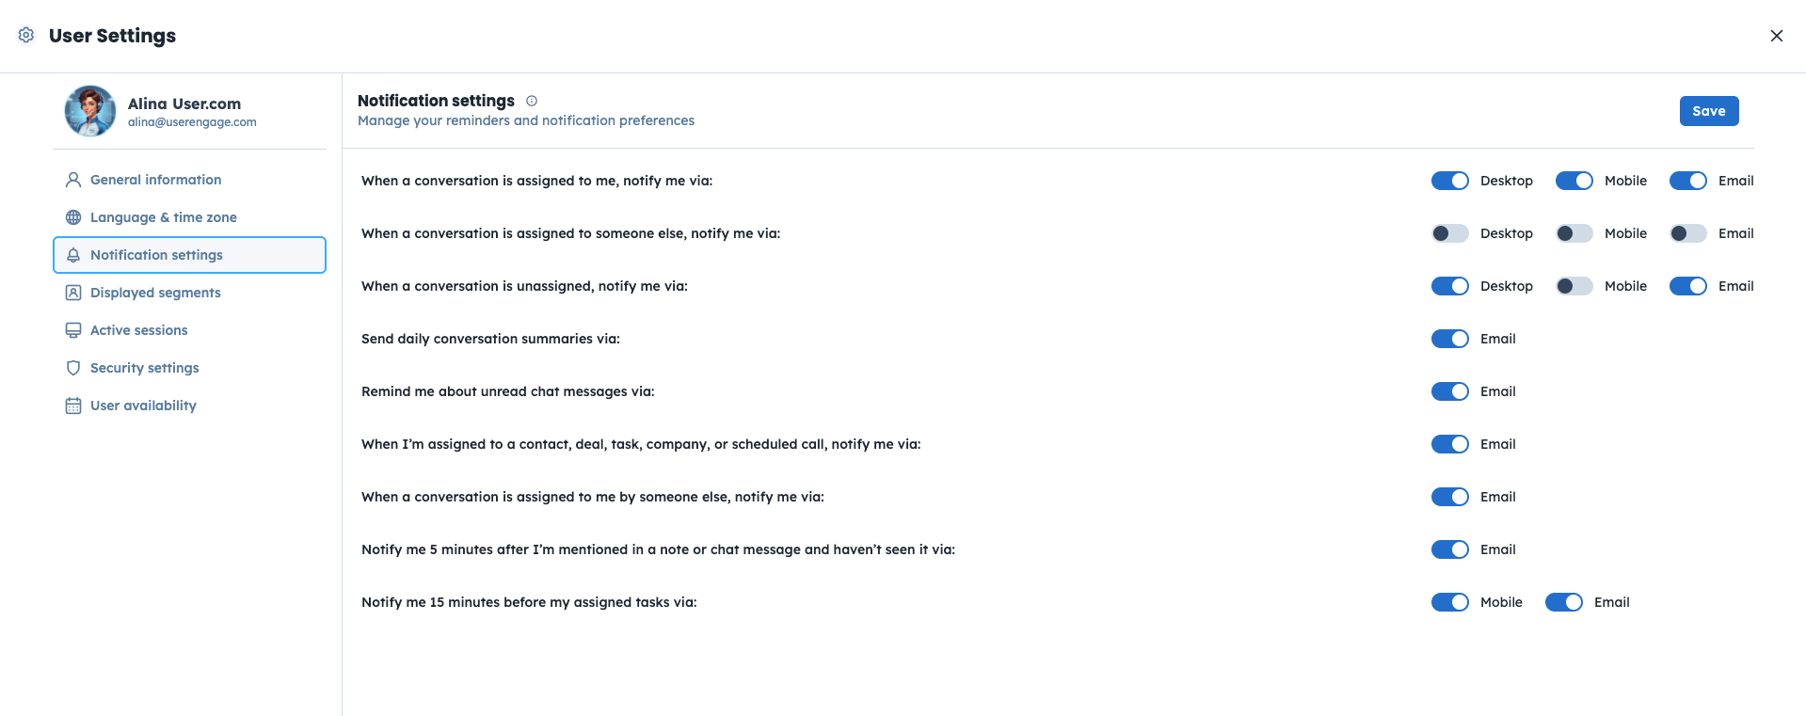Disable Desktop notifications for conversations assigned to me
The image size is (1806, 716).
(x=1449, y=181)
